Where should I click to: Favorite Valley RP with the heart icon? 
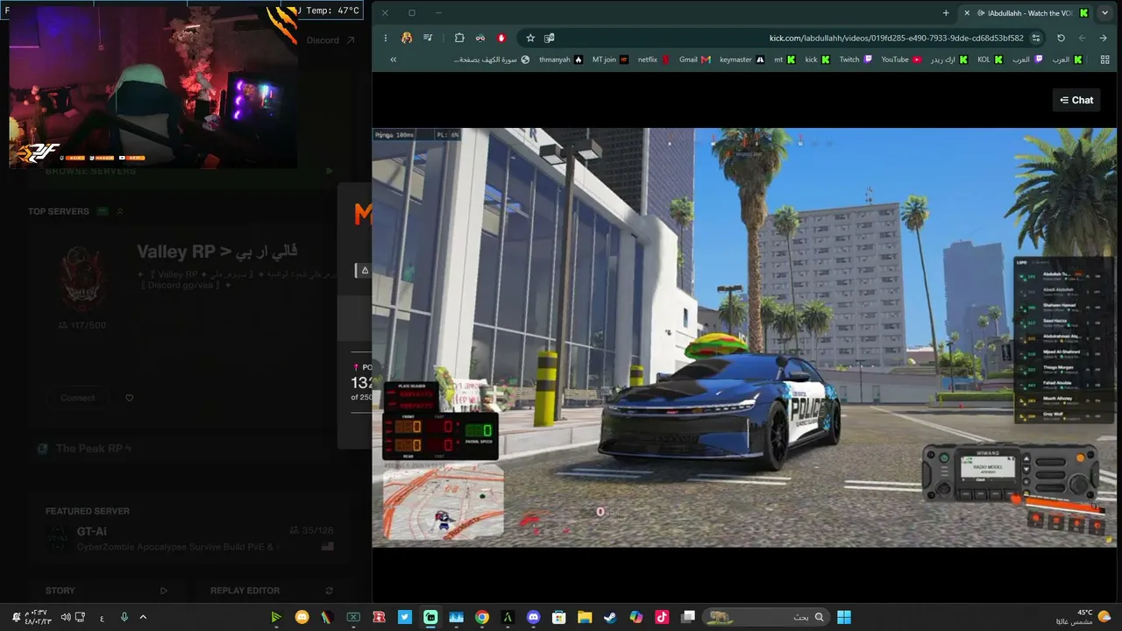(x=130, y=398)
